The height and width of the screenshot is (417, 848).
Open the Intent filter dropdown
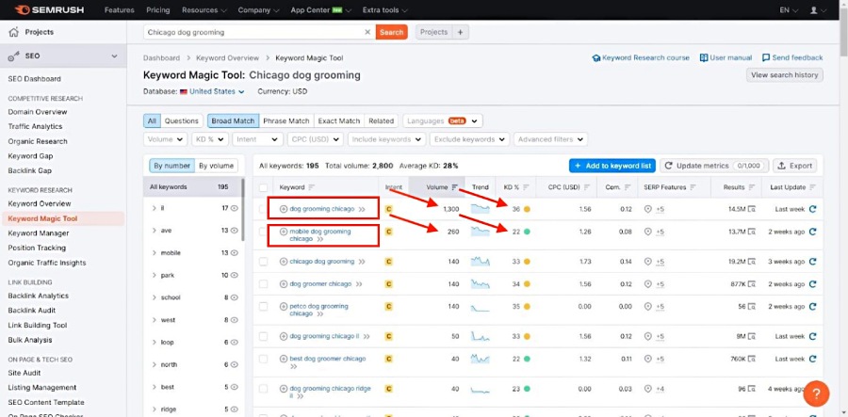click(257, 139)
